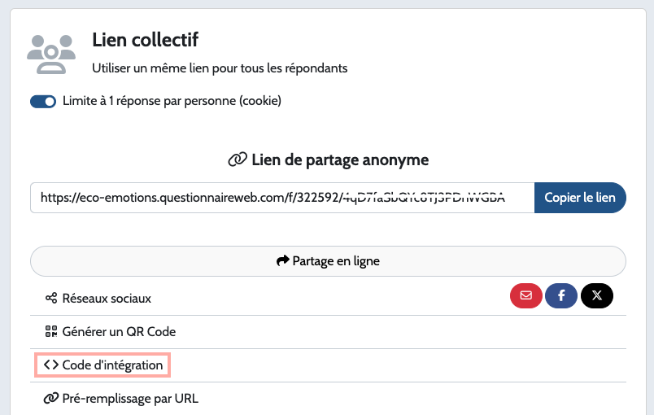The image size is (654, 415).
Task: Share survey on X (Twitter) icon
Action: click(x=597, y=295)
